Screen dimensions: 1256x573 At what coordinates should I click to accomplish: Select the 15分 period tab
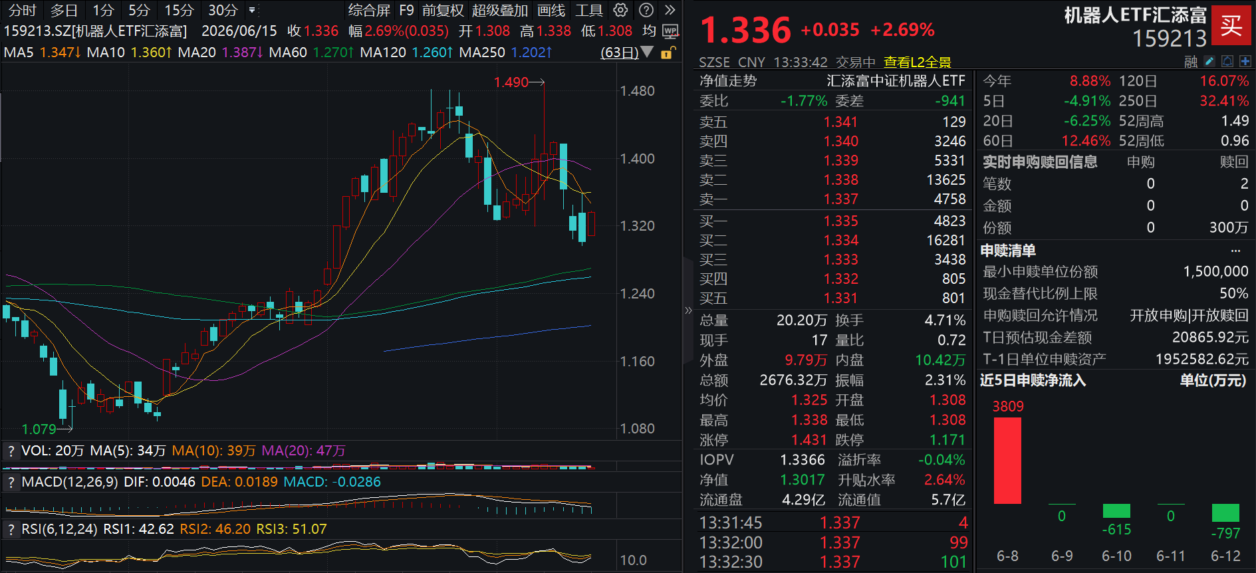pos(179,10)
